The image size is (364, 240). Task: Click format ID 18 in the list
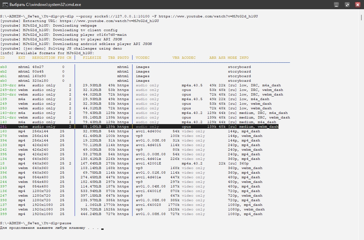point(2,164)
